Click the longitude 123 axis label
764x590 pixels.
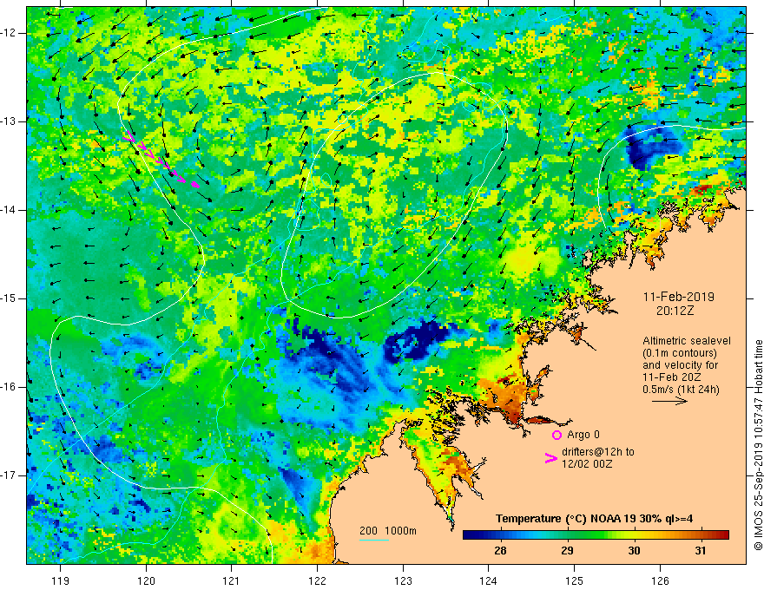click(403, 580)
